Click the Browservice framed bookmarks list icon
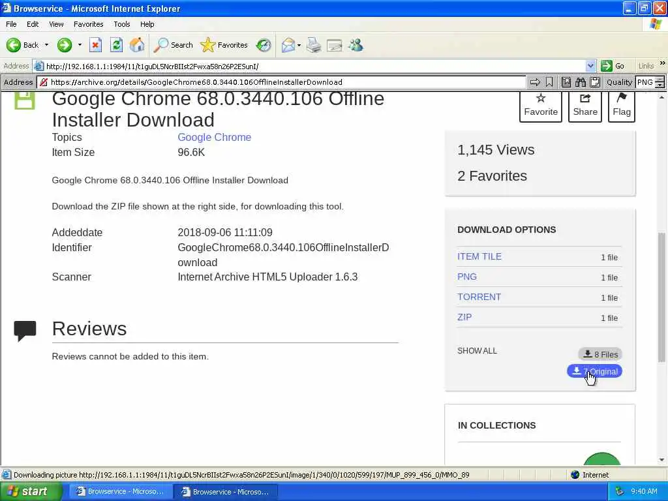The height and width of the screenshot is (501, 668). coord(566,82)
